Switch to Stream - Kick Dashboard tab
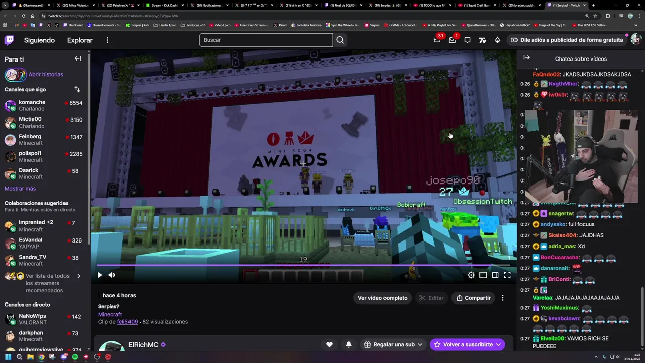 [x=164, y=5]
